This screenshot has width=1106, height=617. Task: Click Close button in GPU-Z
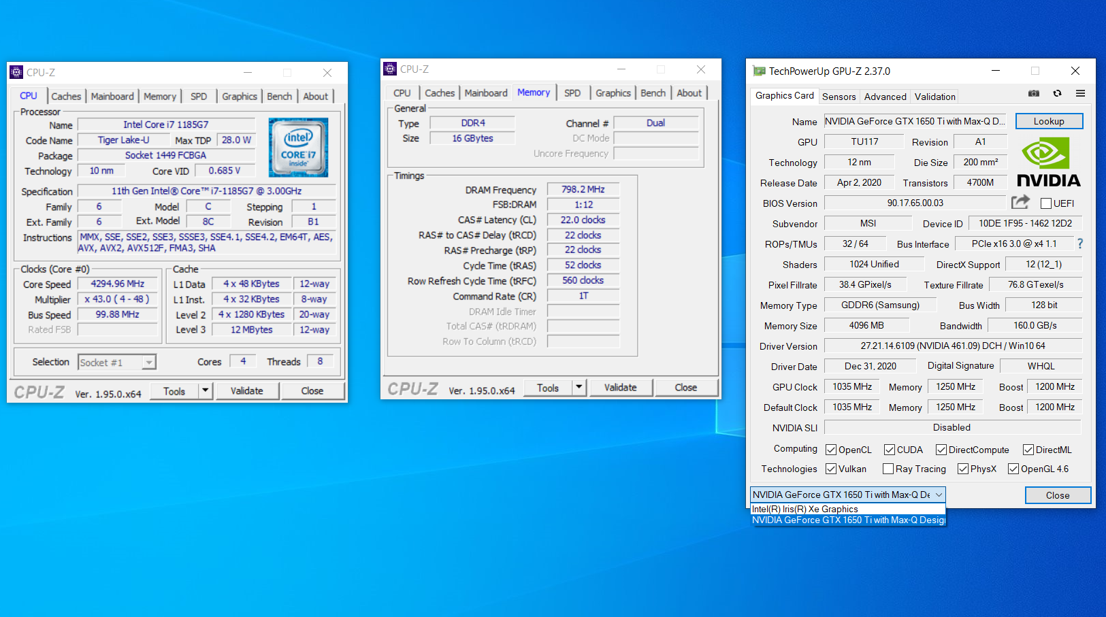pyautogui.click(x=1058, y=495)
